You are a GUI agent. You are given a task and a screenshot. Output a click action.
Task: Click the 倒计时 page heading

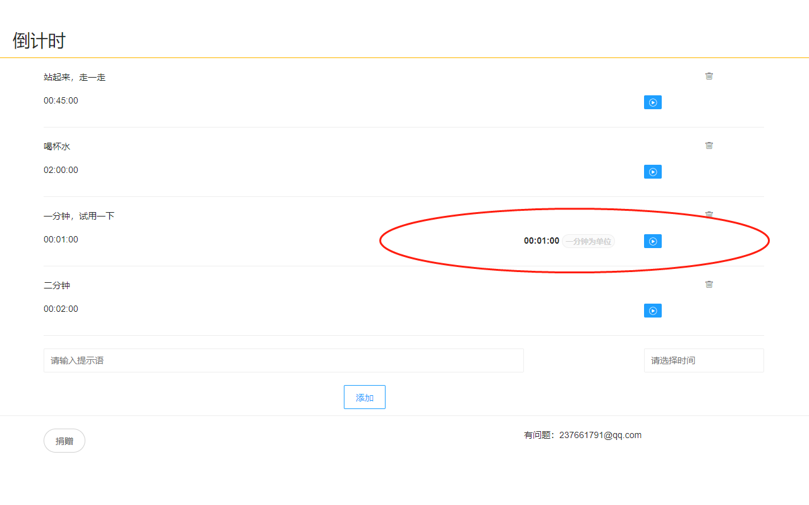[x=39, y=41]
